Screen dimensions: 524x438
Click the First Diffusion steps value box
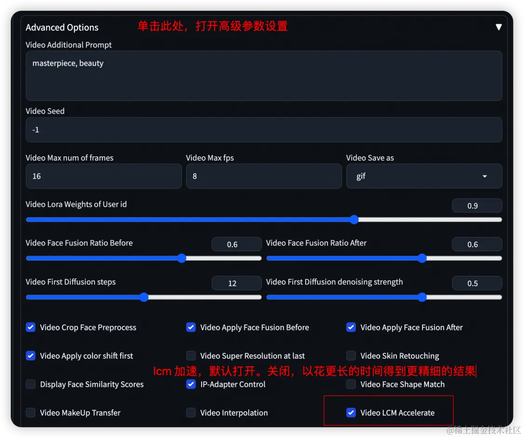(x=236, y=283)
